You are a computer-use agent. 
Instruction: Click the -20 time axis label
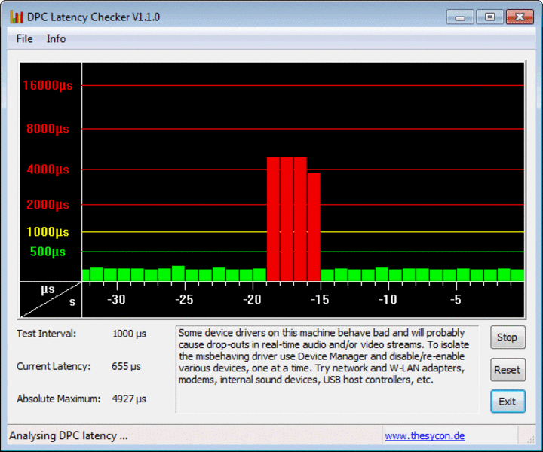coord(252,300)
